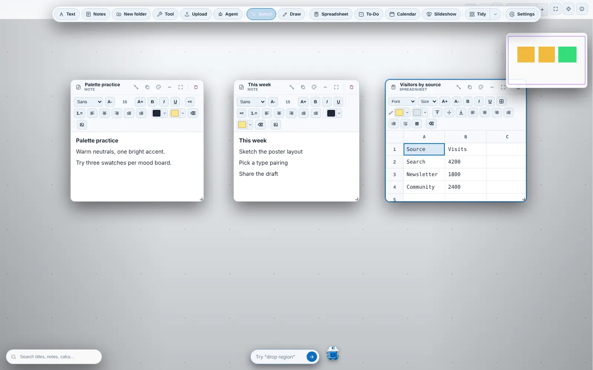Toggle italic in This week note
This screenshot has height=370, width=593.
pyautogui.click(x=327, y=102)
